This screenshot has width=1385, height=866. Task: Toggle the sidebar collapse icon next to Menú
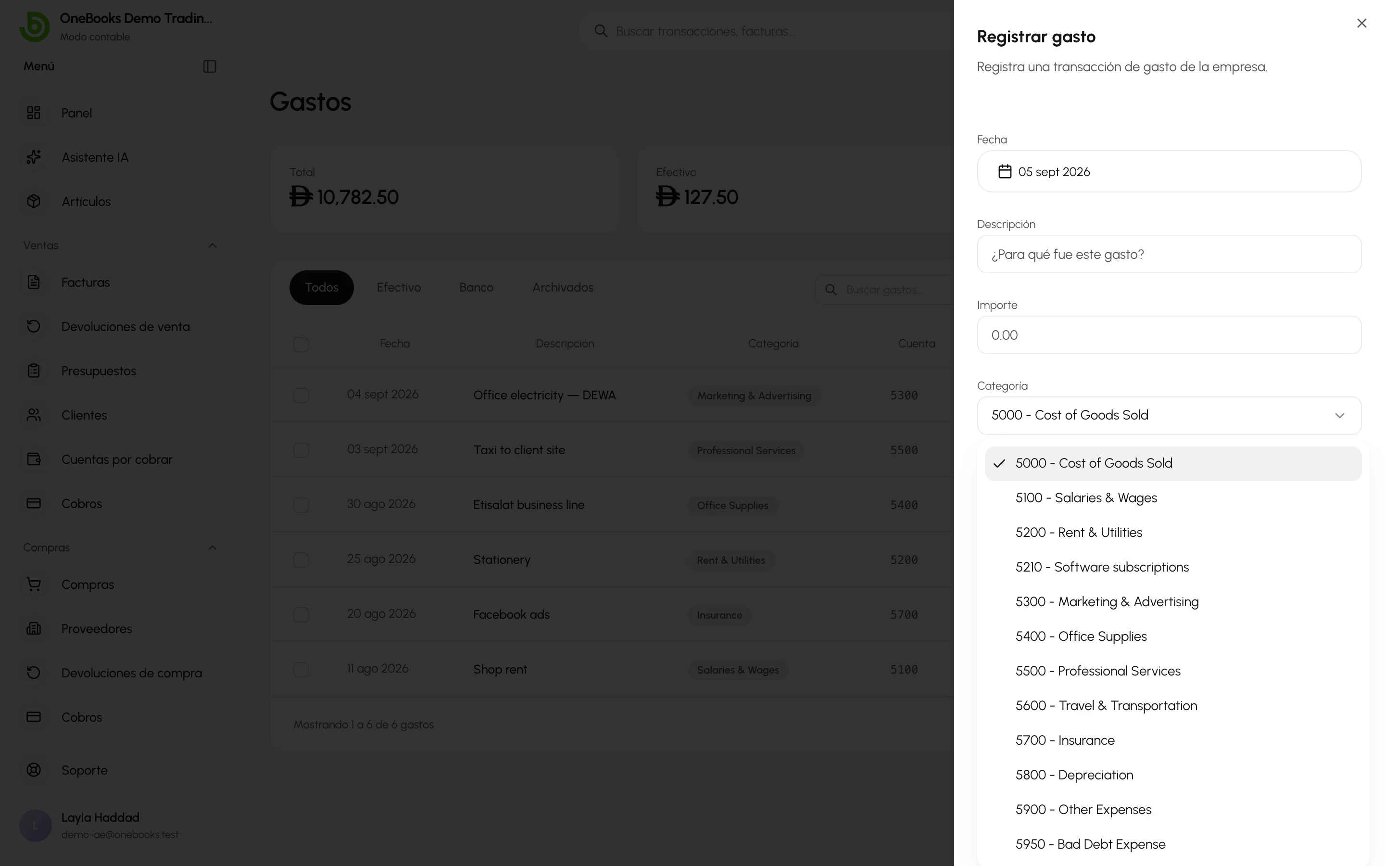[x=210, y=66]
